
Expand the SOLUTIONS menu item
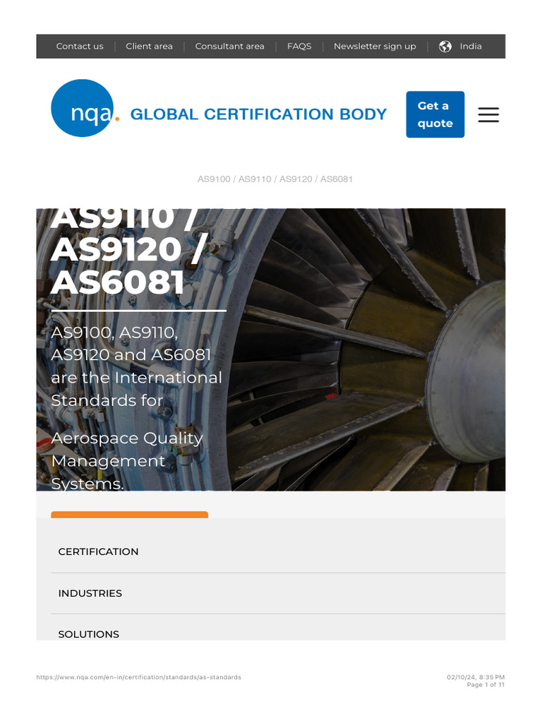point(278,628)
